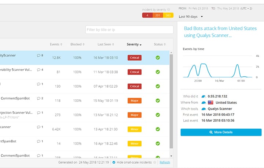This screenshot has width=264, height=168.
Task: Open comment bubble in the 130 events row
Action: [x=39, y=84]
